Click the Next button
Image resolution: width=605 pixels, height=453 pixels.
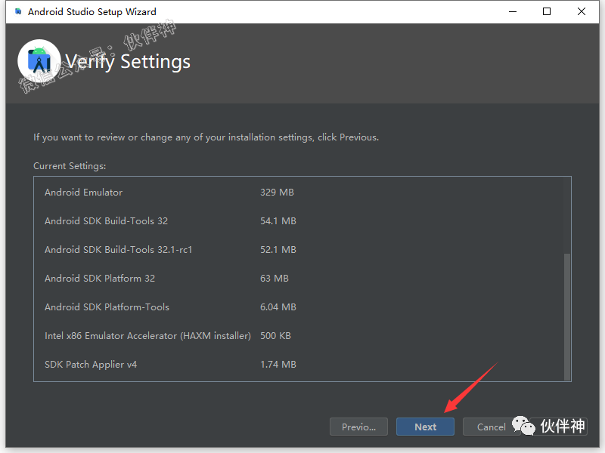click(x=425, y=427)
